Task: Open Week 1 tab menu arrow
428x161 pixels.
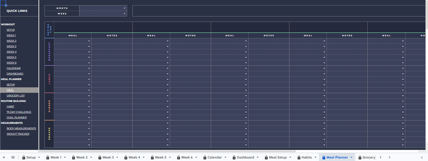Action: 65,157
